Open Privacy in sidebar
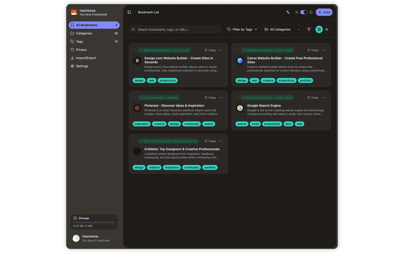 [94, 50]
